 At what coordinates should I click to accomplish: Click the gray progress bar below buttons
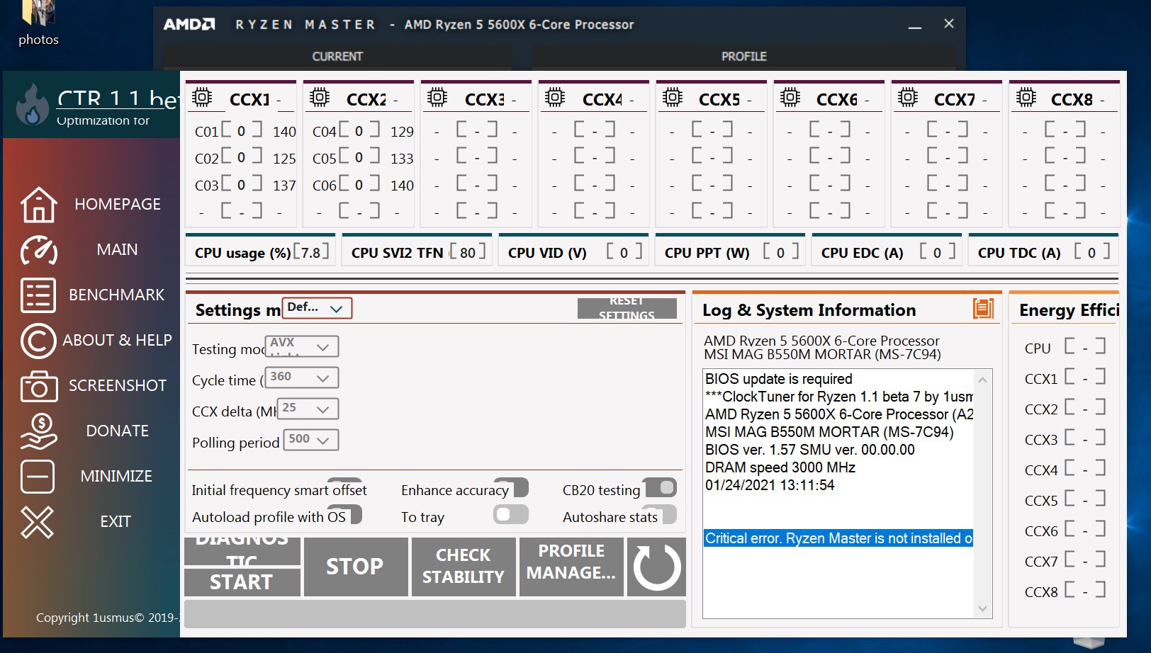435,614
